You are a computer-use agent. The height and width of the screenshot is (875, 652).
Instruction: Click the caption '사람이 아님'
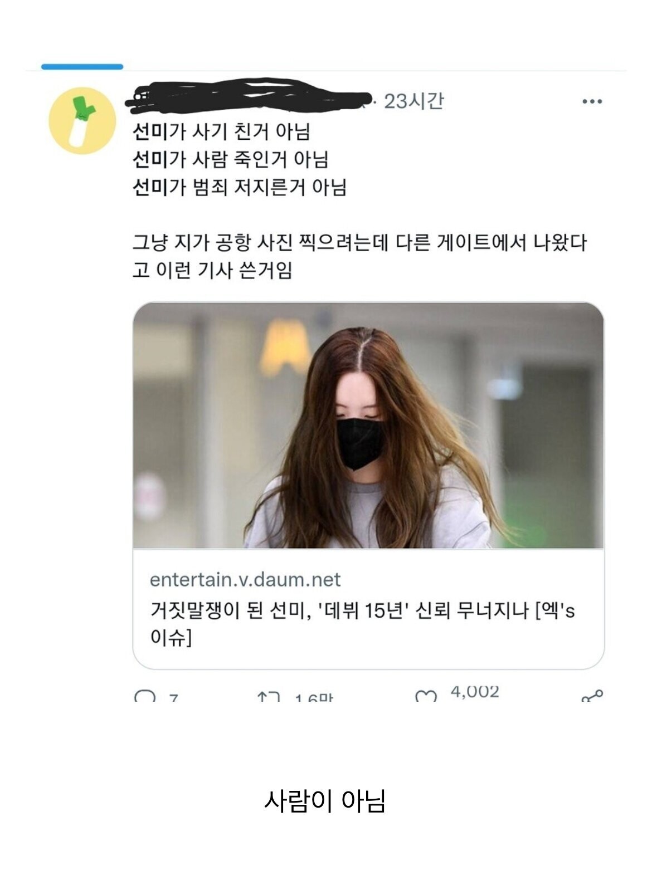coord(324,801)
